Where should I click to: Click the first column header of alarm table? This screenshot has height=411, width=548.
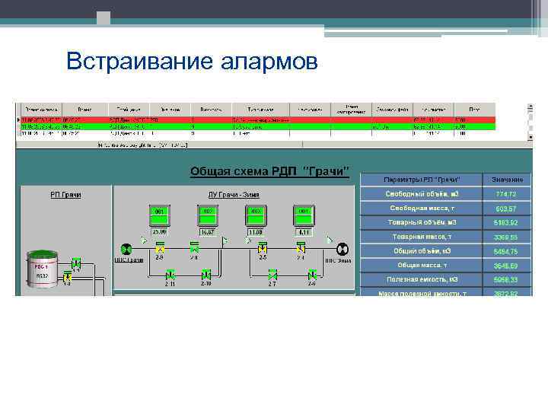pos(41,110)
